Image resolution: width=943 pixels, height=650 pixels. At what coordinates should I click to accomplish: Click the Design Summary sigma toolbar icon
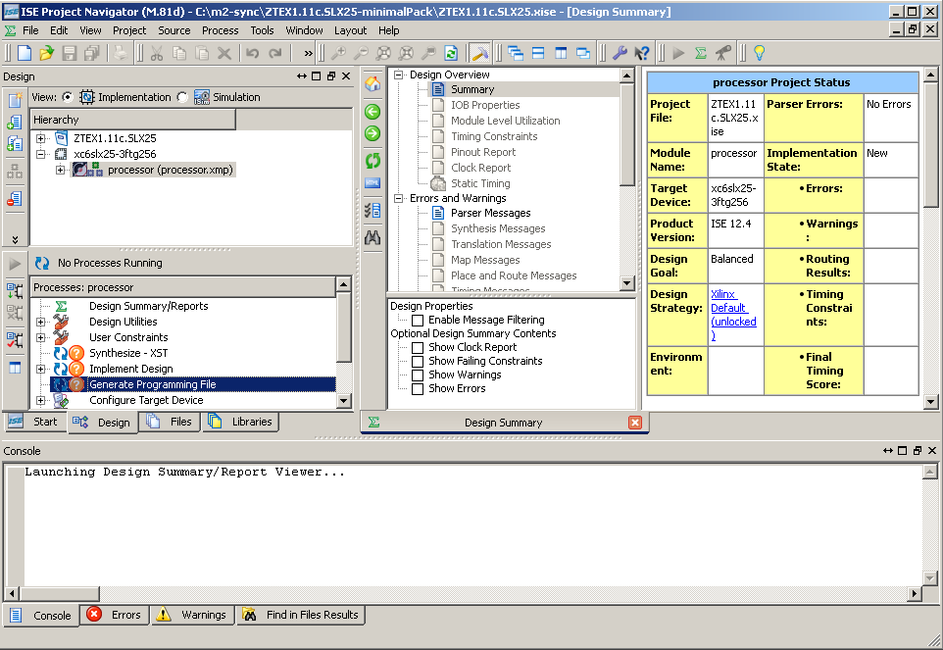pos(701,53)
